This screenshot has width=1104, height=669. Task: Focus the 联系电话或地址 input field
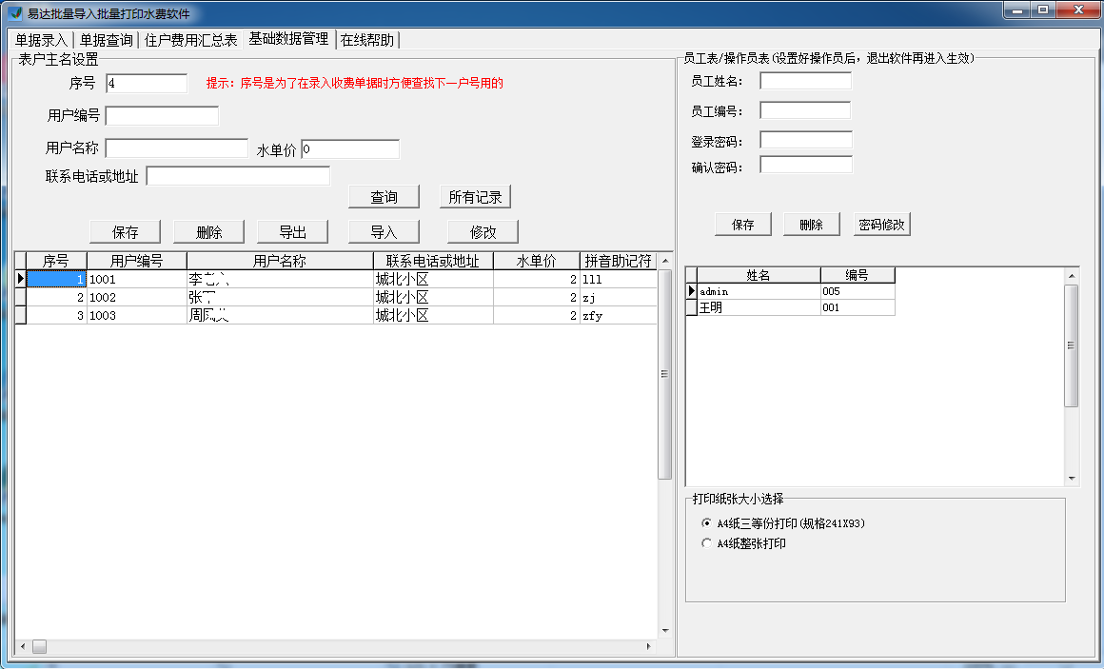pos(238,176)
